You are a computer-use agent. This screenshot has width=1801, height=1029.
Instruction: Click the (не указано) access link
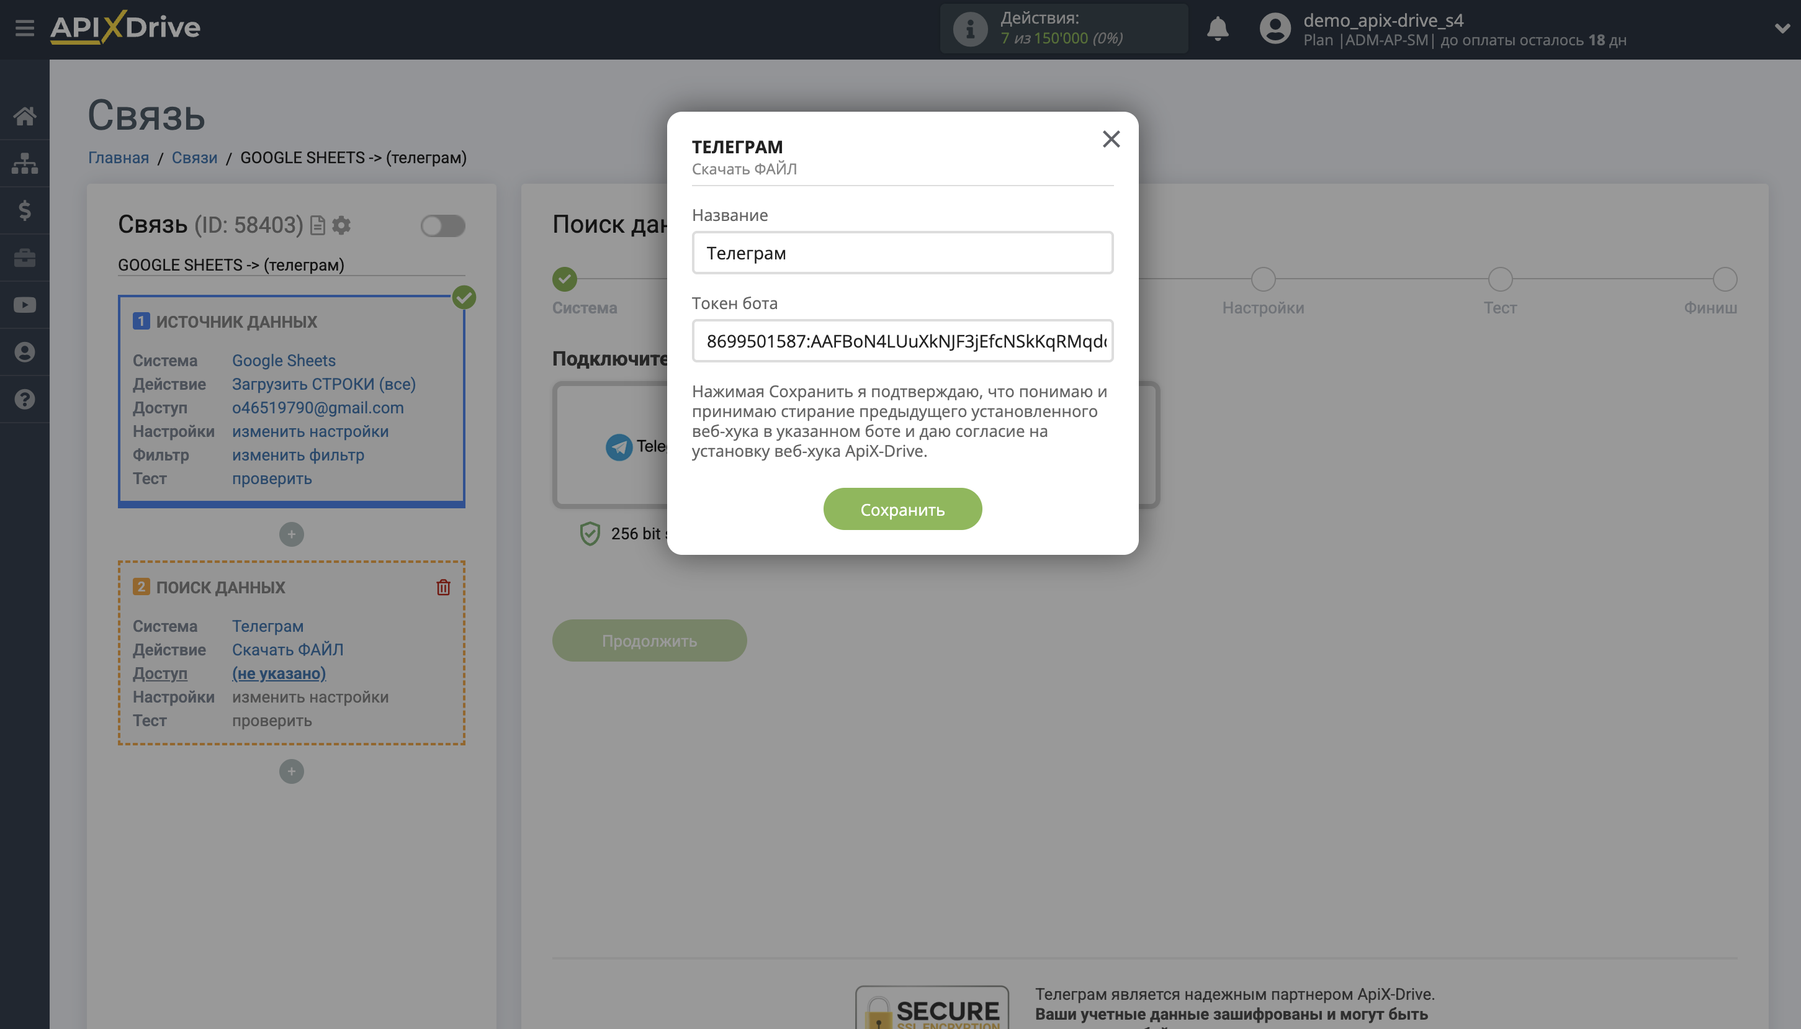[x=279, y=673]
